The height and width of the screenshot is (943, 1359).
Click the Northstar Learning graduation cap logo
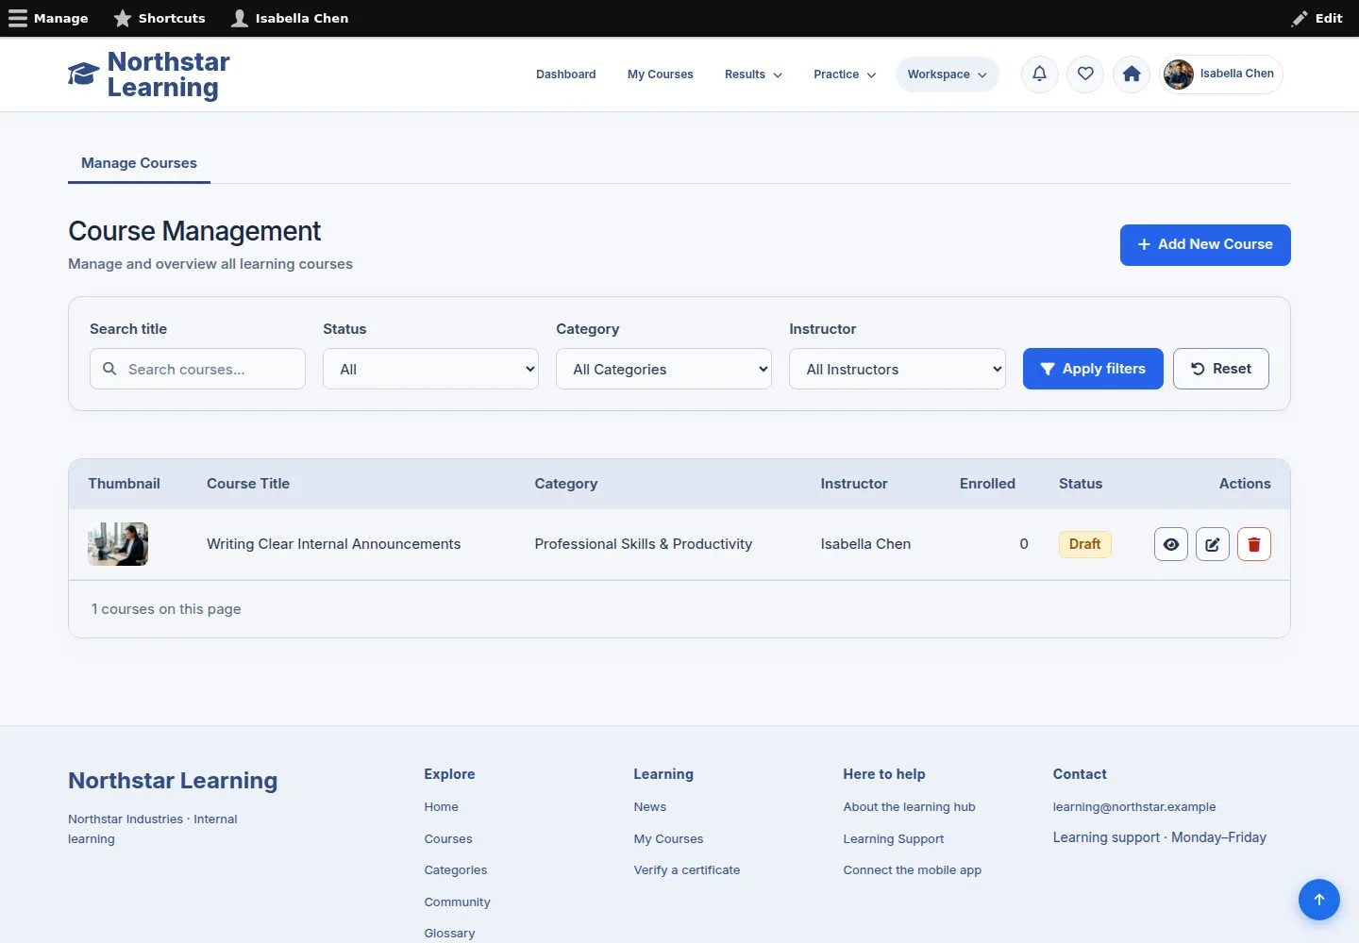pyautogui.click(x=84, y=74)
